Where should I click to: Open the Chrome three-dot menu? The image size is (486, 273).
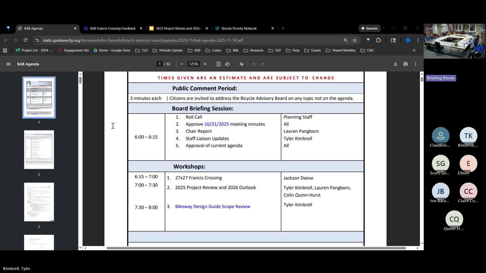point(418,40)
